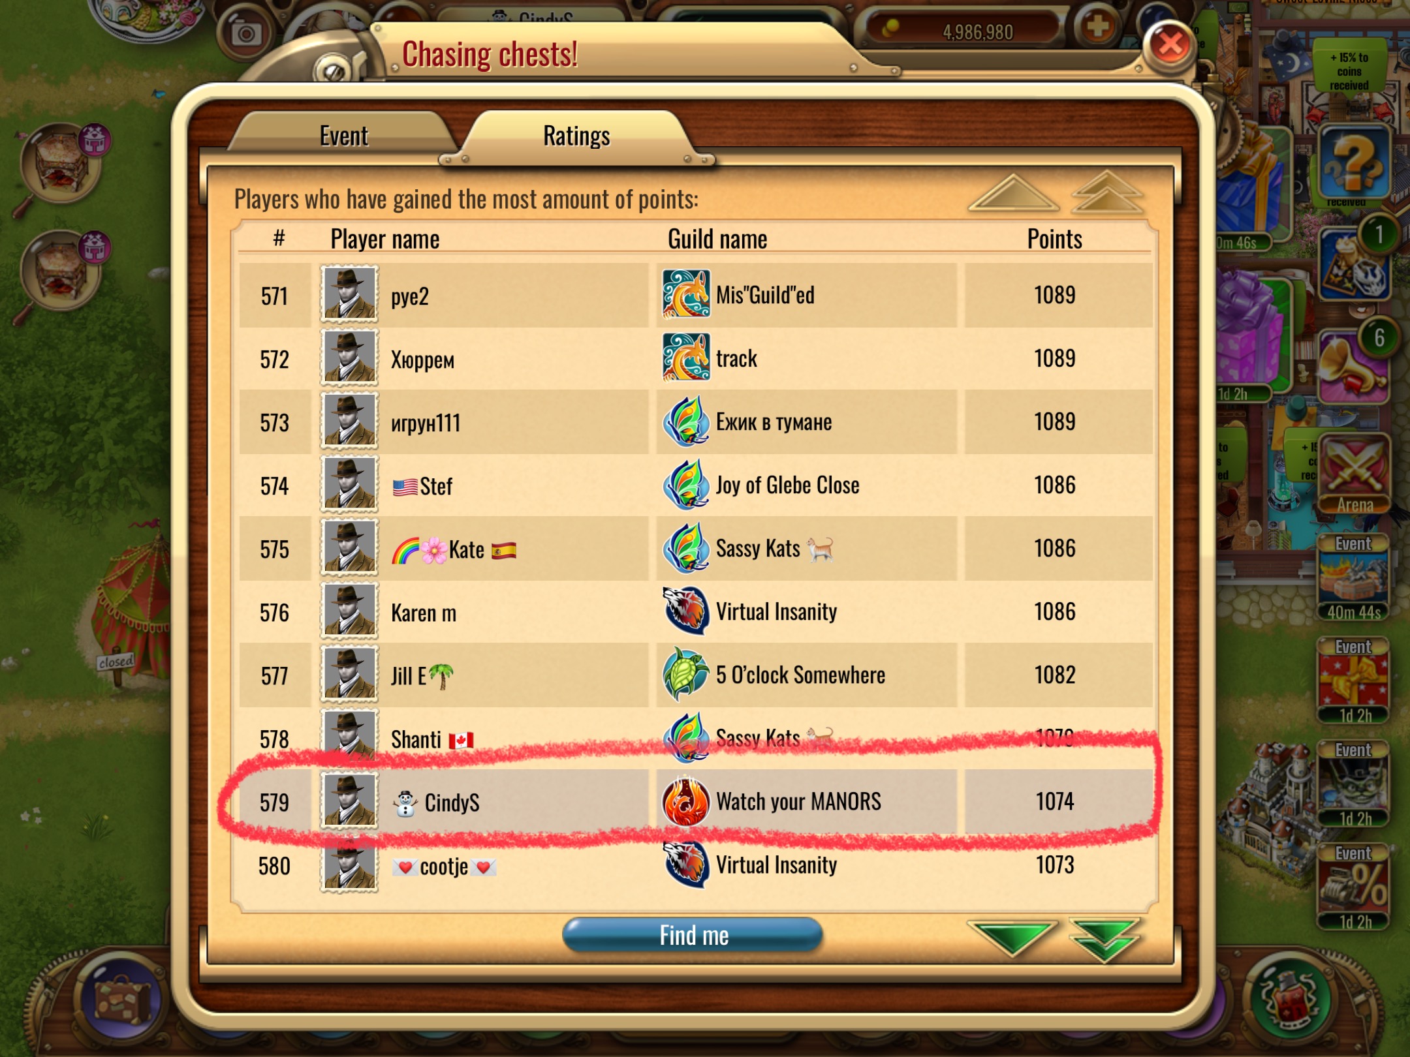Open the question mark mystery box icon

coord(1354,162)
